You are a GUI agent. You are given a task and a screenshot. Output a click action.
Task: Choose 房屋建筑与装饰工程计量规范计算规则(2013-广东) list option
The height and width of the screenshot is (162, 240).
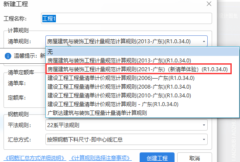coord(142,61)
